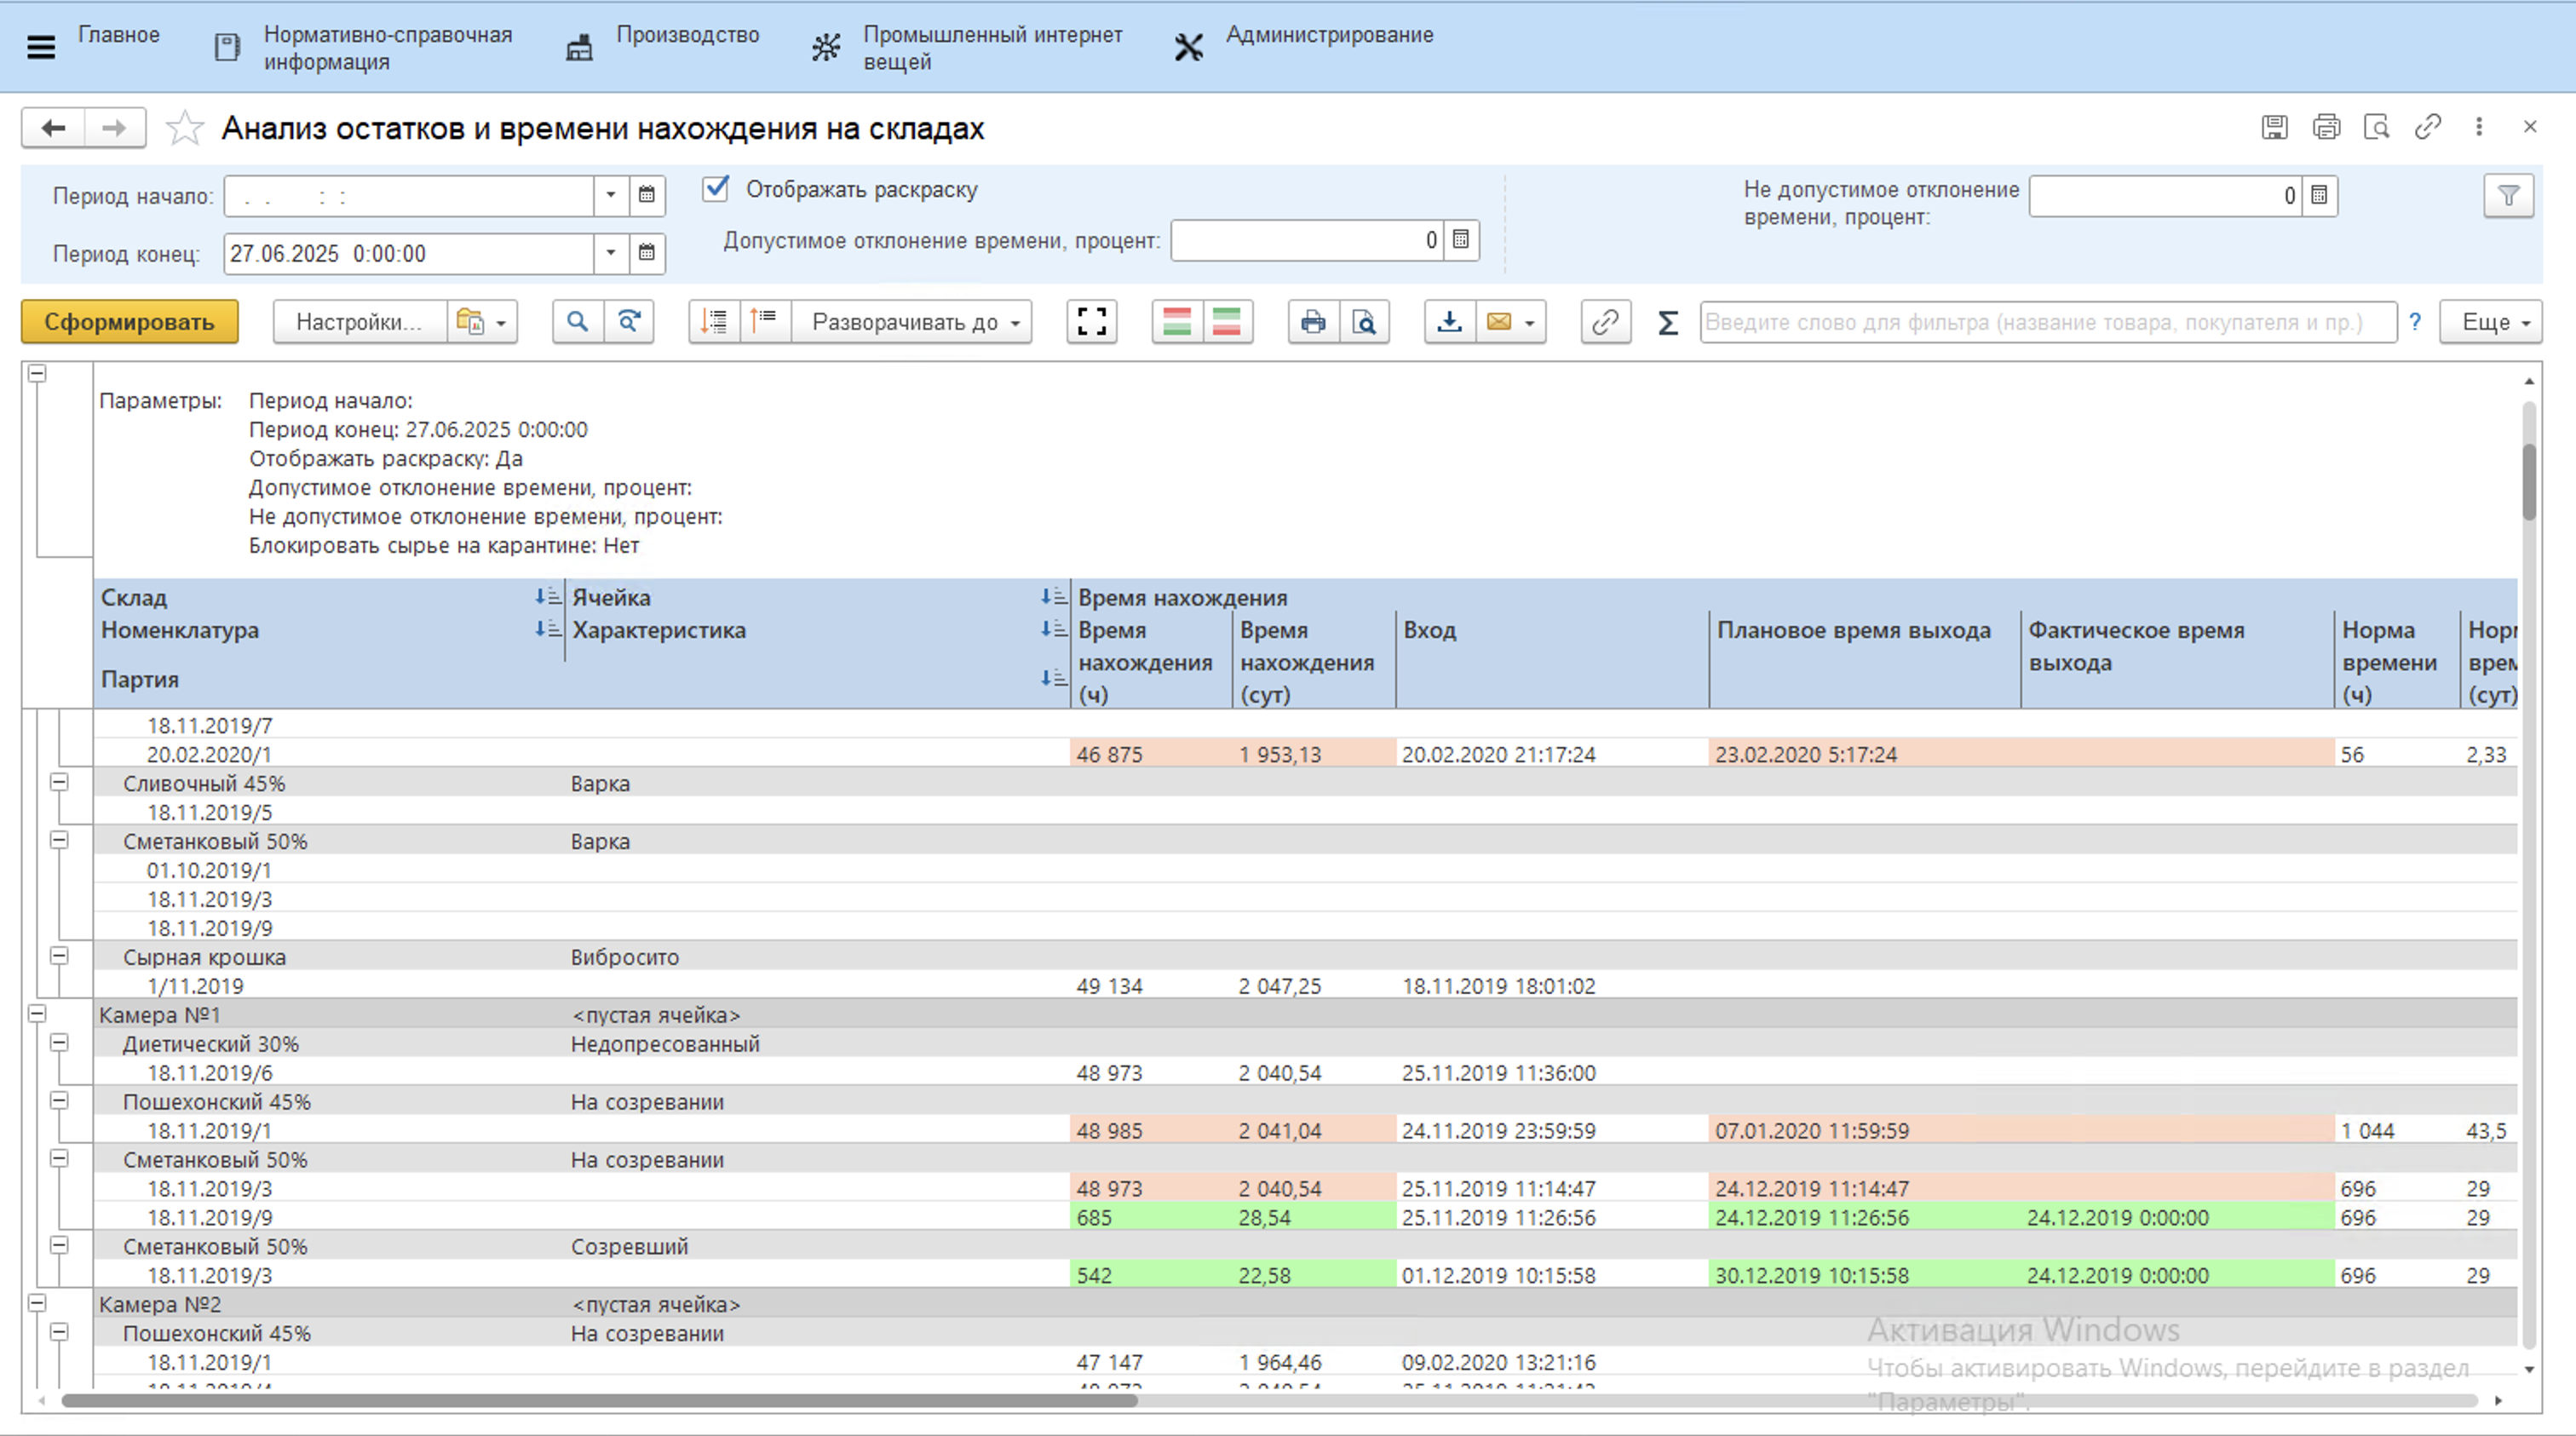Open the 'Администрирование' menu section
Screen dimensions: 2576x1436
[1328, 35]
